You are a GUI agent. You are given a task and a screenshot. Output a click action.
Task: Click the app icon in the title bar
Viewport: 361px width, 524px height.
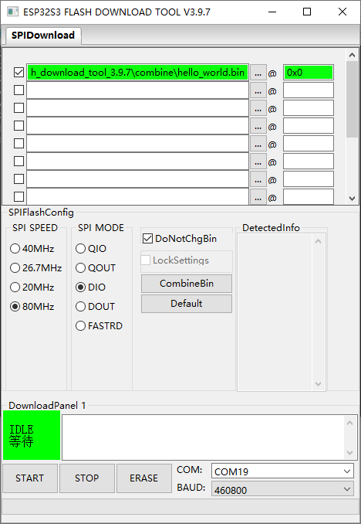(12, 12)
